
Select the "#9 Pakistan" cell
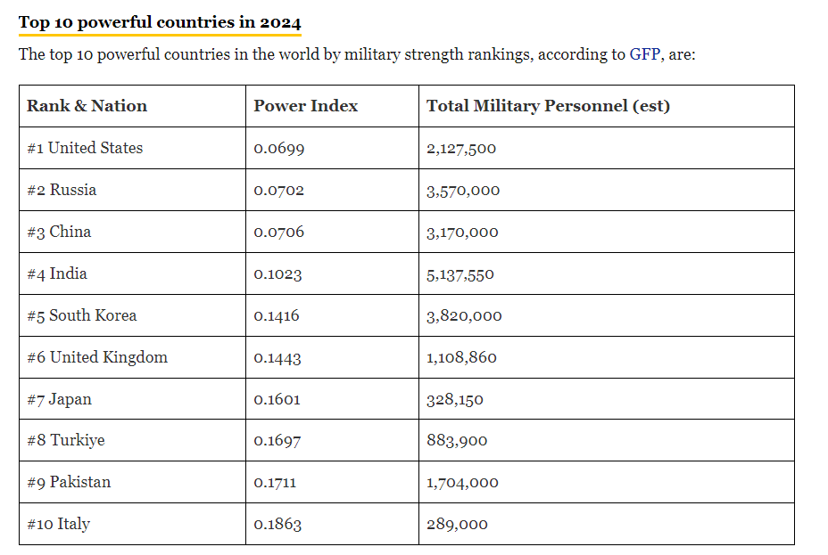click(x=69, y=482)
